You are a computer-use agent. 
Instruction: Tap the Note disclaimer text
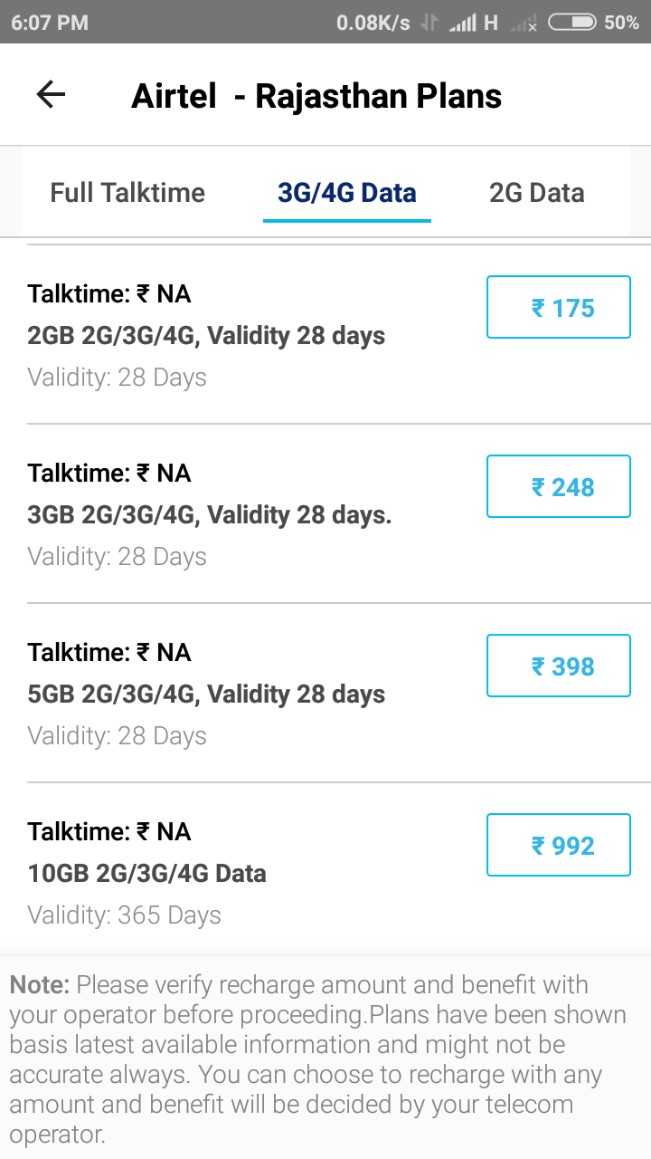tap(318, 1059)
